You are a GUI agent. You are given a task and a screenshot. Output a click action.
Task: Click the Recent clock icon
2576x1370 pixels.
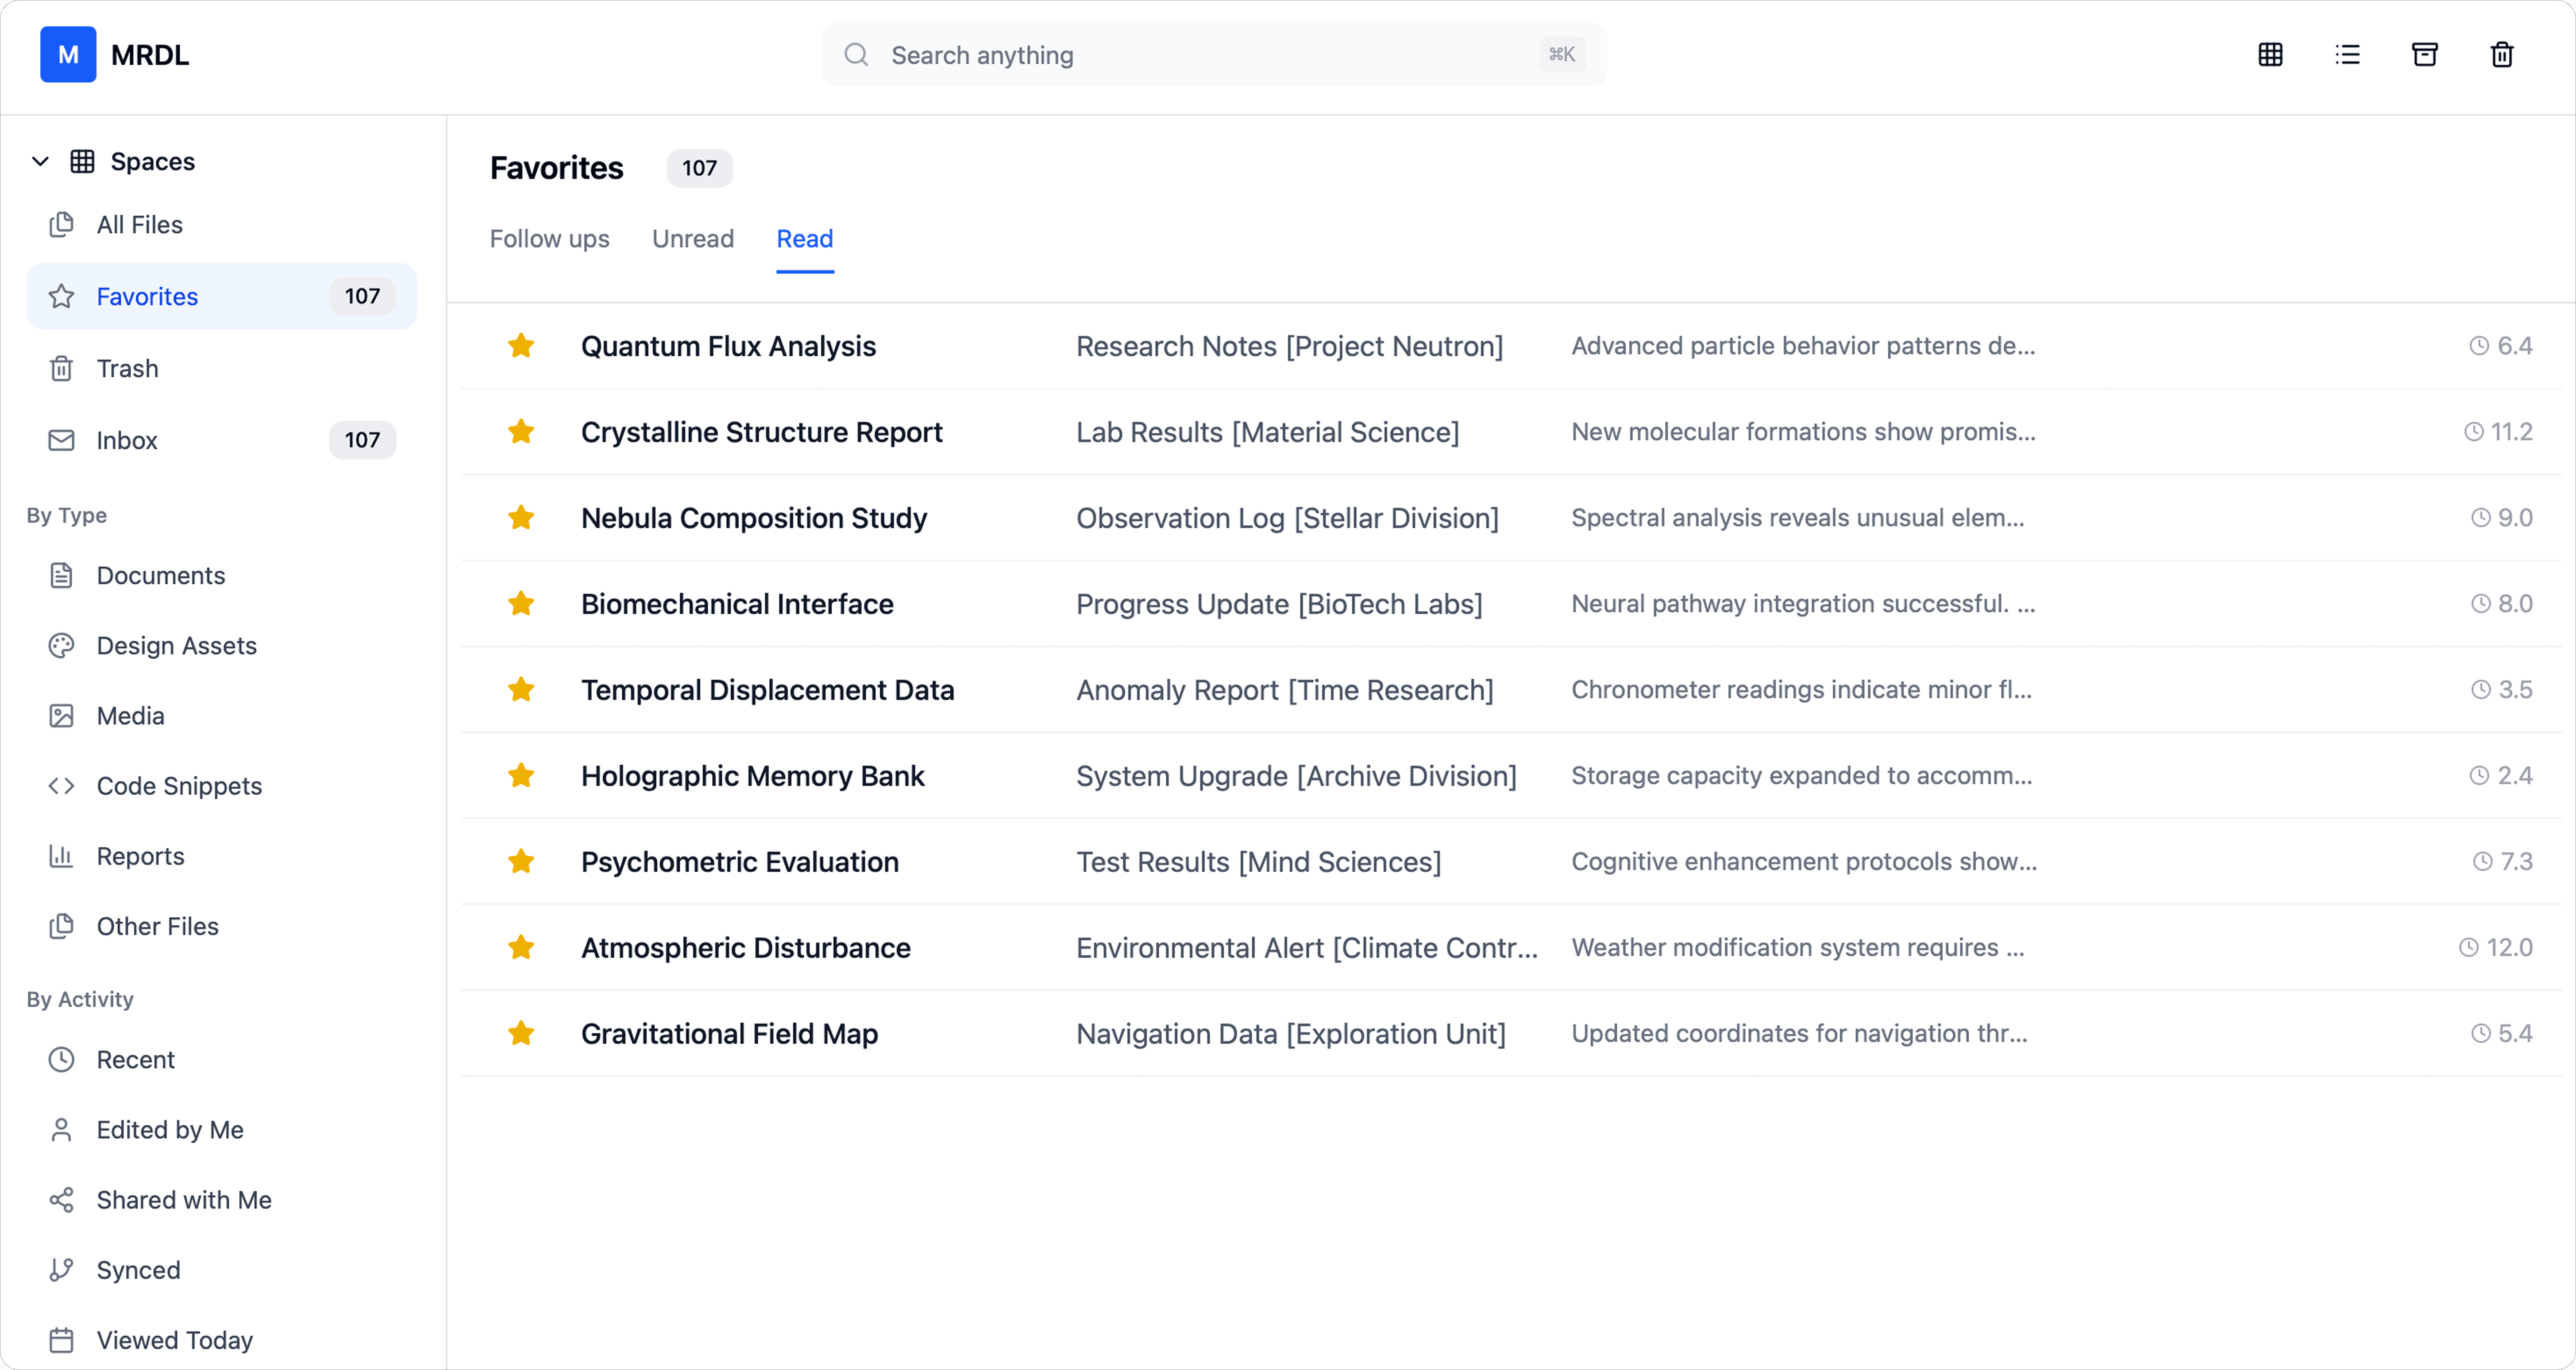pos(61,1060)
